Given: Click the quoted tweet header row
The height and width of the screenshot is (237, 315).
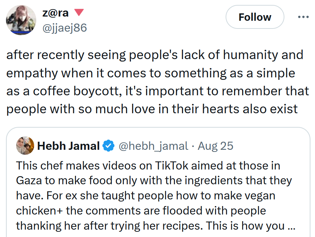Looking at the screenshot, I should (123, 145).
